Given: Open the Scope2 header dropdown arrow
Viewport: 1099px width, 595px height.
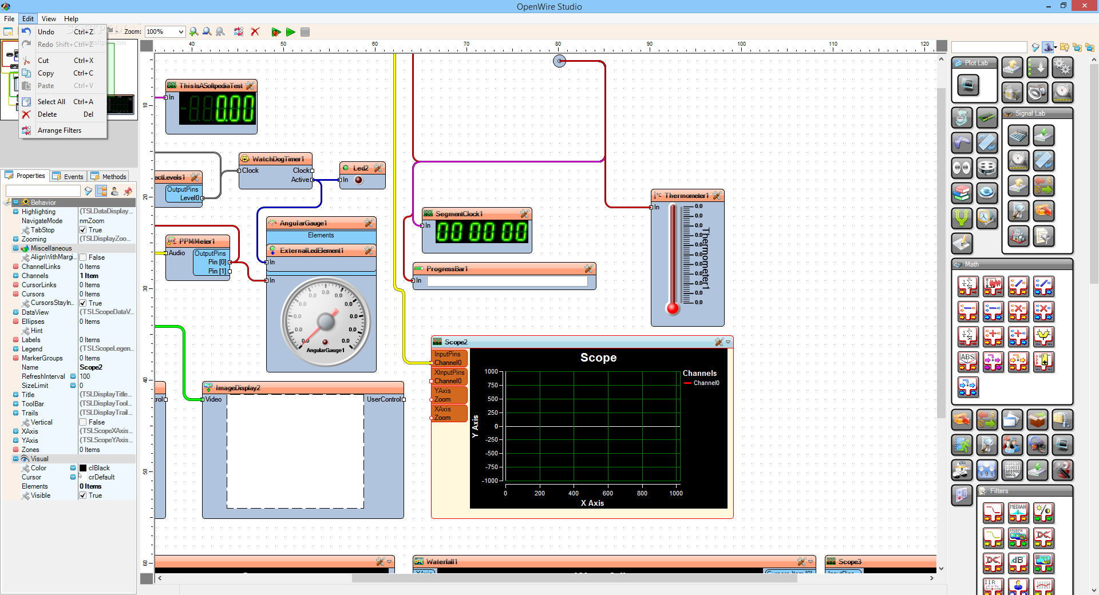Looking at the screenshot, I should tap(728, 342).
